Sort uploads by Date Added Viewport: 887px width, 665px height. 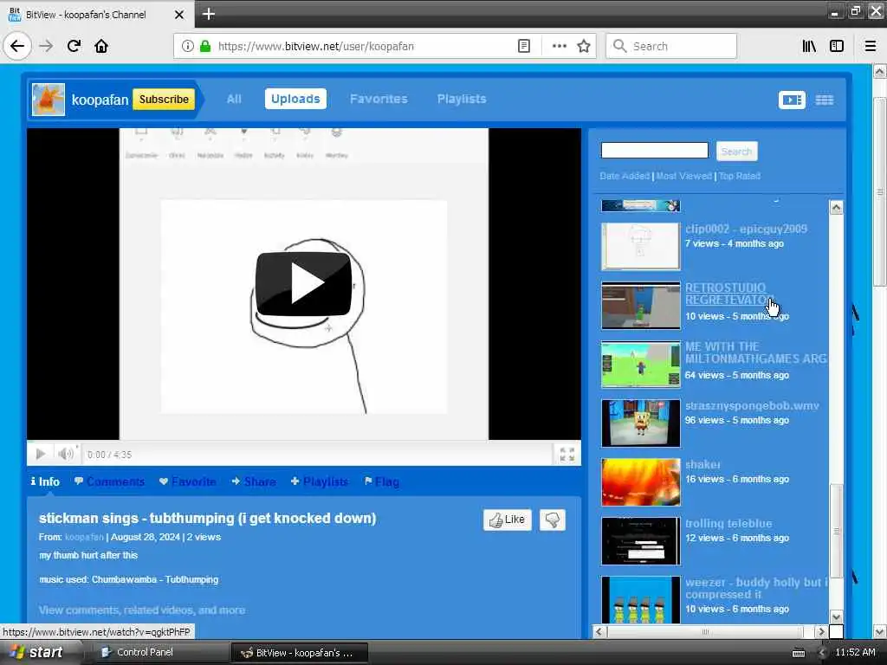coord(625,176)
